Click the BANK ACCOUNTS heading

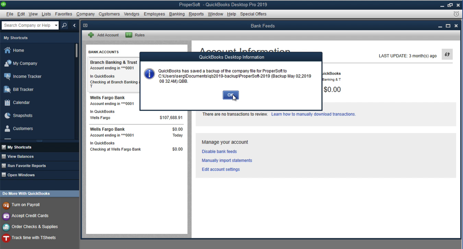click(x=103, y=52)
